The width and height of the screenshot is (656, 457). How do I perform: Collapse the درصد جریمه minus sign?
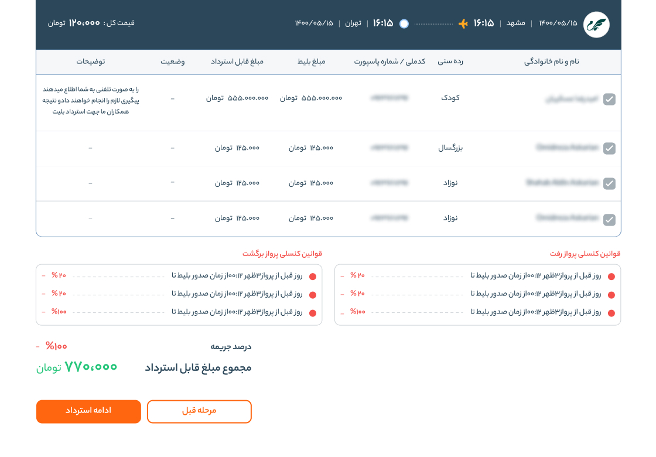[38, 346]
